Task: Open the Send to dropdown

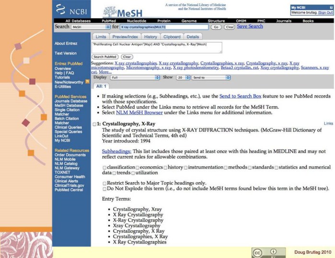Action: click(x=211, y=77)
